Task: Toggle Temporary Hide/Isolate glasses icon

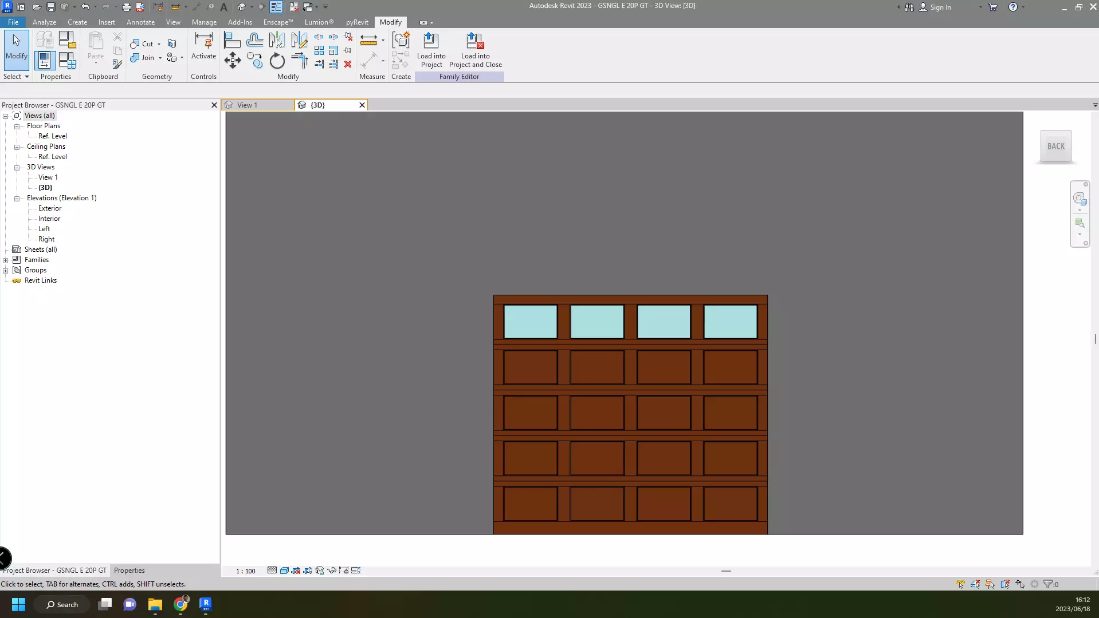Action: 332,571
